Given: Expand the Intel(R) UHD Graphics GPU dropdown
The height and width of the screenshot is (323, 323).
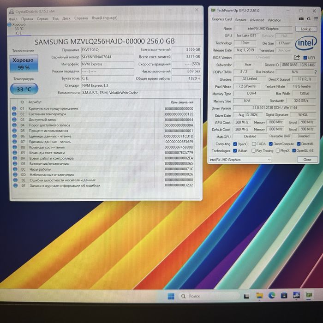Looking at the screenshot, I should 240,160.
